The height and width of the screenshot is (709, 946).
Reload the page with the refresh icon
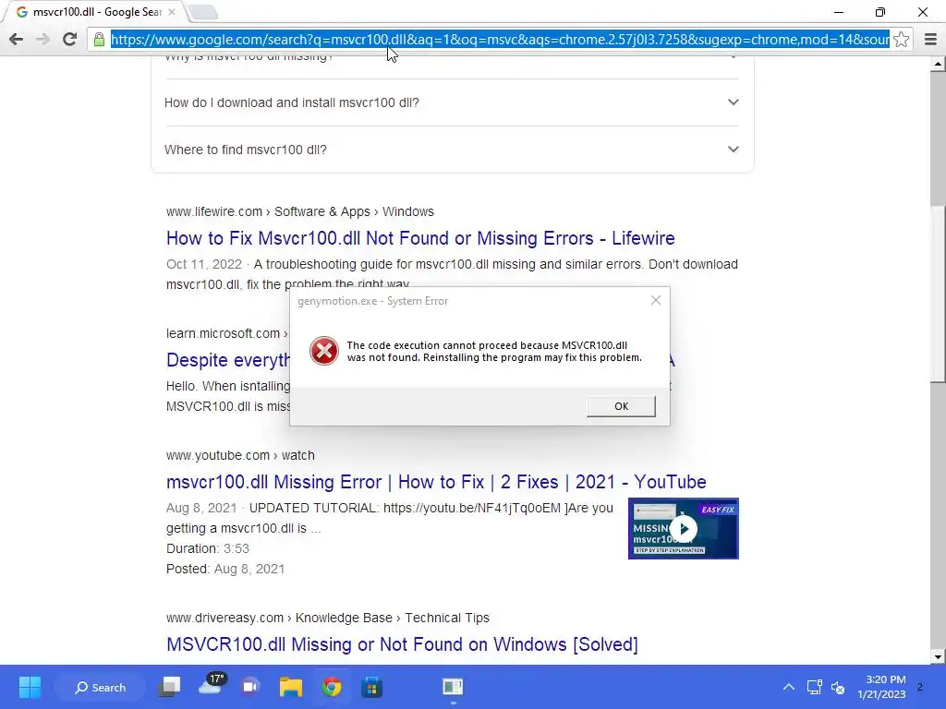(x=69, y=39)
